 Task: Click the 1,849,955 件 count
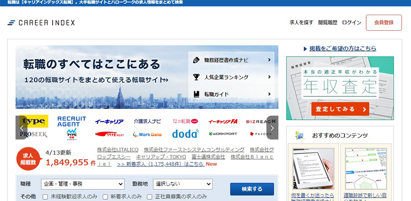[71, 163]
